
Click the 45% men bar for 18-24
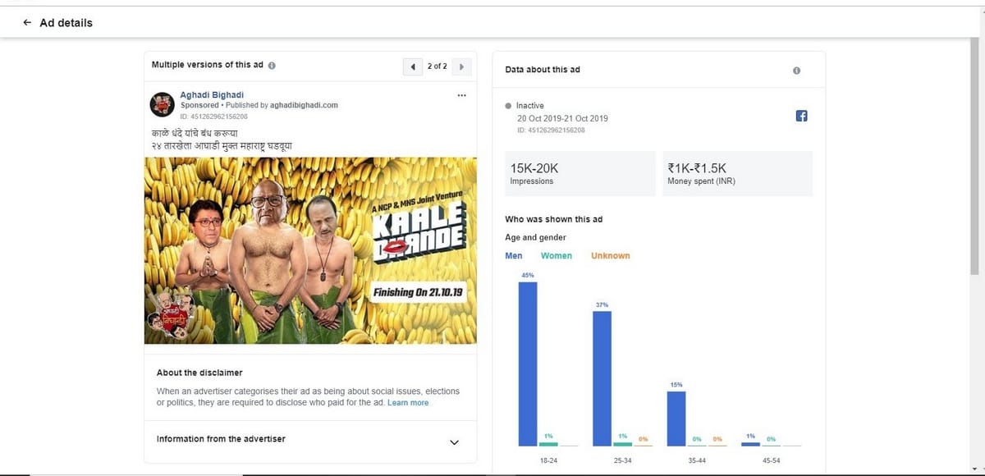[x=528, y=363]
